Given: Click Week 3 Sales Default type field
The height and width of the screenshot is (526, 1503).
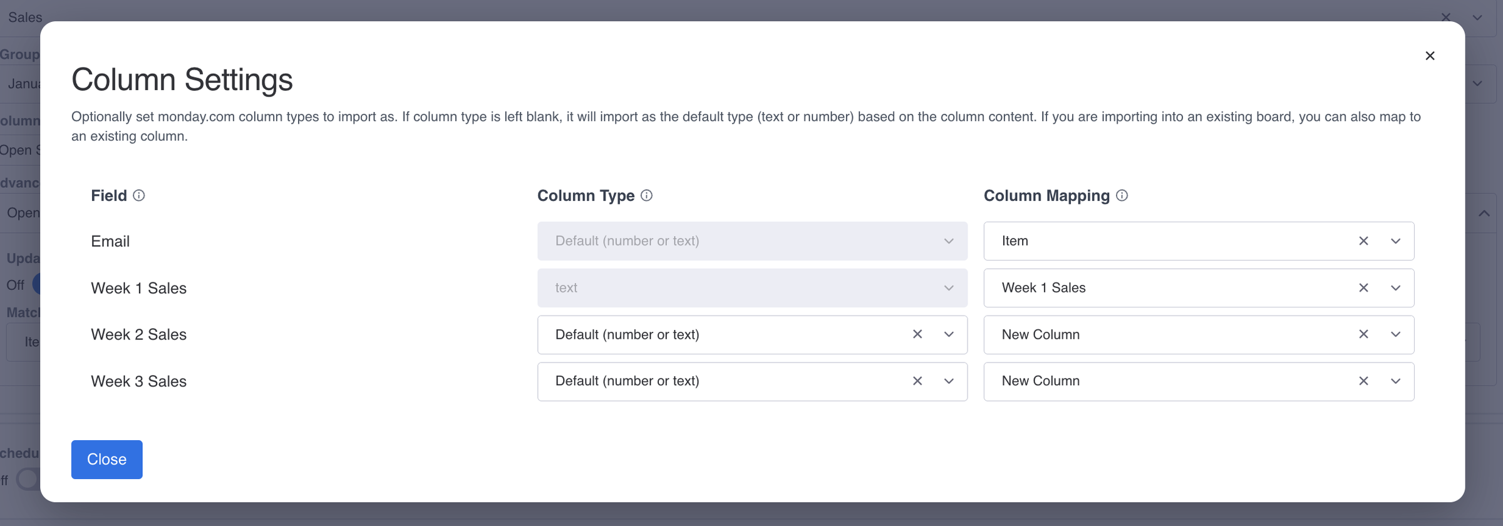Looking at the screenshot, I should tap(752, 381).
